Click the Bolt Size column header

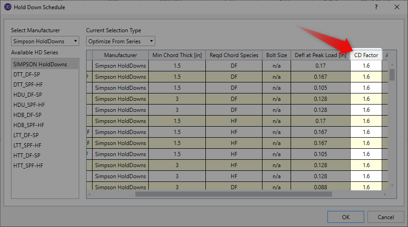coord(276,55)
